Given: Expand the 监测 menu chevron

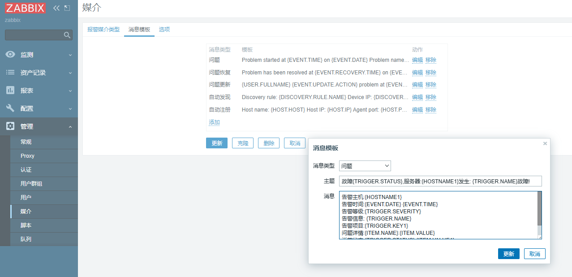Looking at the screenshot, I should 70,55.
